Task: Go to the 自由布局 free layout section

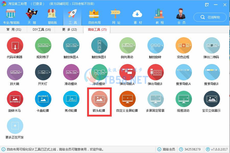Action: pyautogui.click(x=94, y=17)
